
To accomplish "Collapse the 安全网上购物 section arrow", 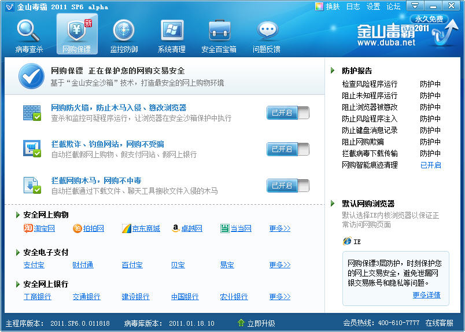I will 18,215.
